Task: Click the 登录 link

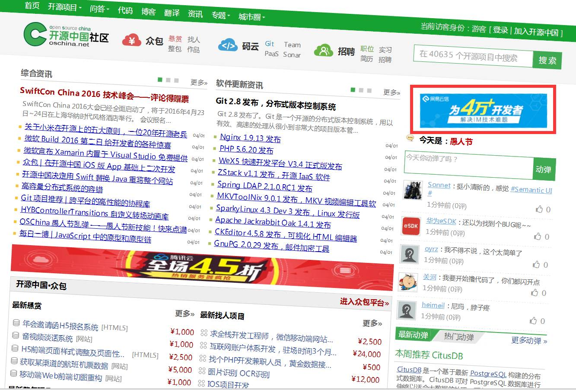Action: coord(500,30)
